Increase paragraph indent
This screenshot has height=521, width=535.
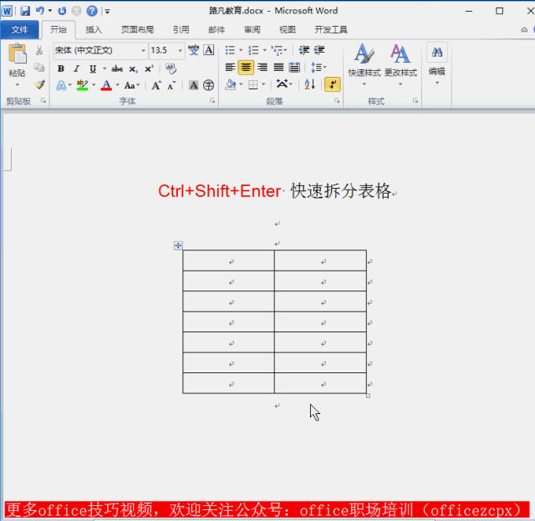point(319,50)
